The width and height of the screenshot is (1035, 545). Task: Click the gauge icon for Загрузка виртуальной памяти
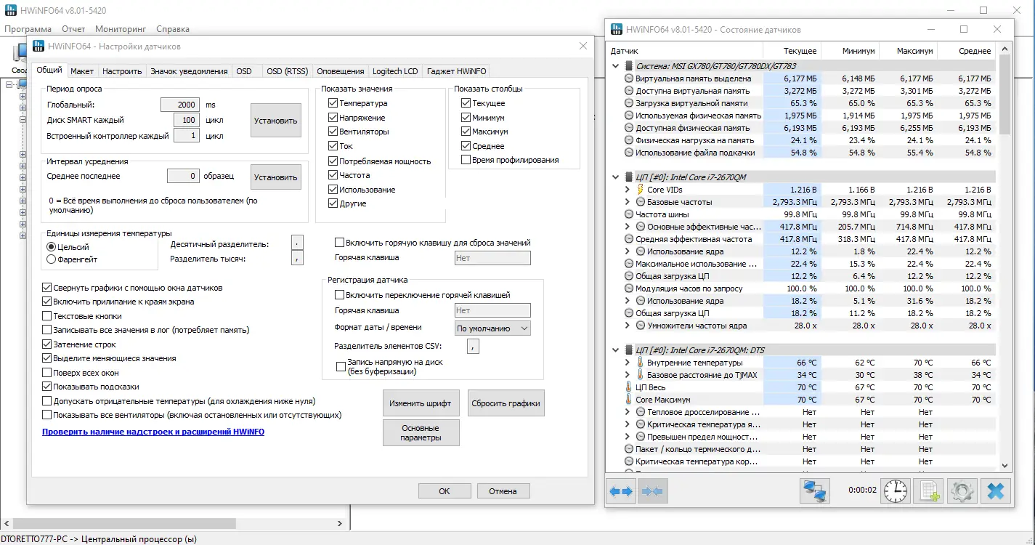[629, 103]
